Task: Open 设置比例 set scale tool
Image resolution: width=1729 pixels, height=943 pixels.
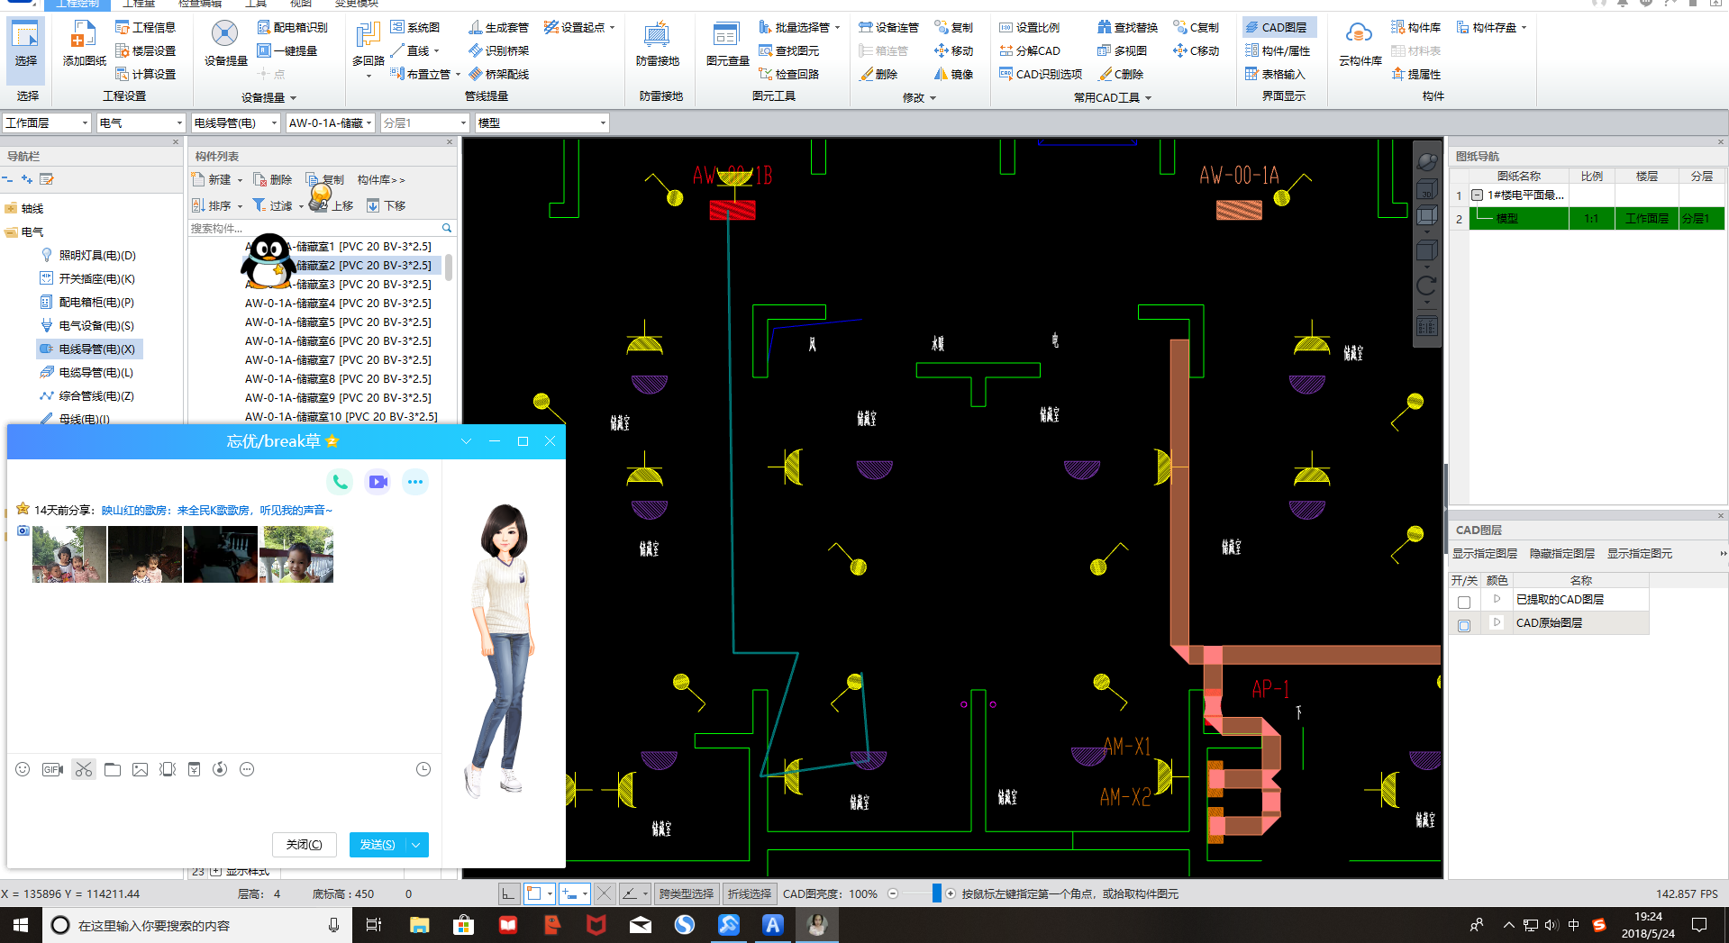Action: (x=1030, y=28)
